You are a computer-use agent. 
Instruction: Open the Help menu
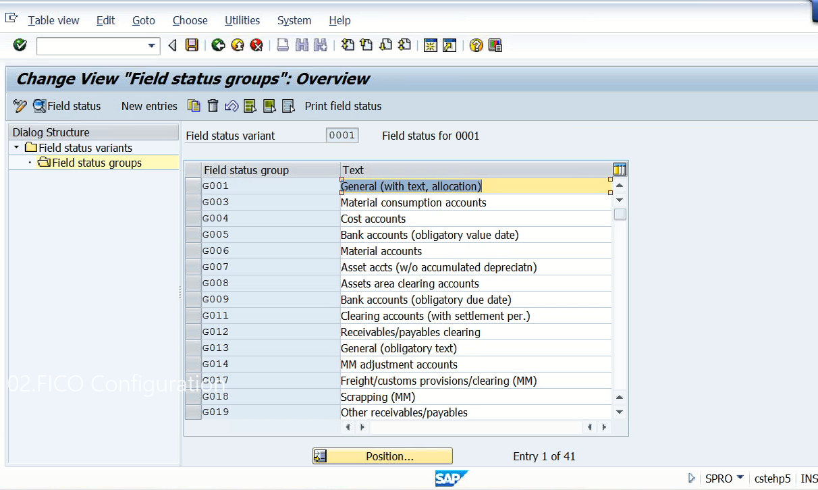click(x=340, y=20)
